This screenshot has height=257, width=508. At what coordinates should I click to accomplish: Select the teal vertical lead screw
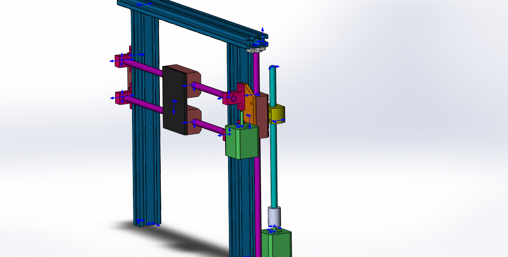[274, 165]
